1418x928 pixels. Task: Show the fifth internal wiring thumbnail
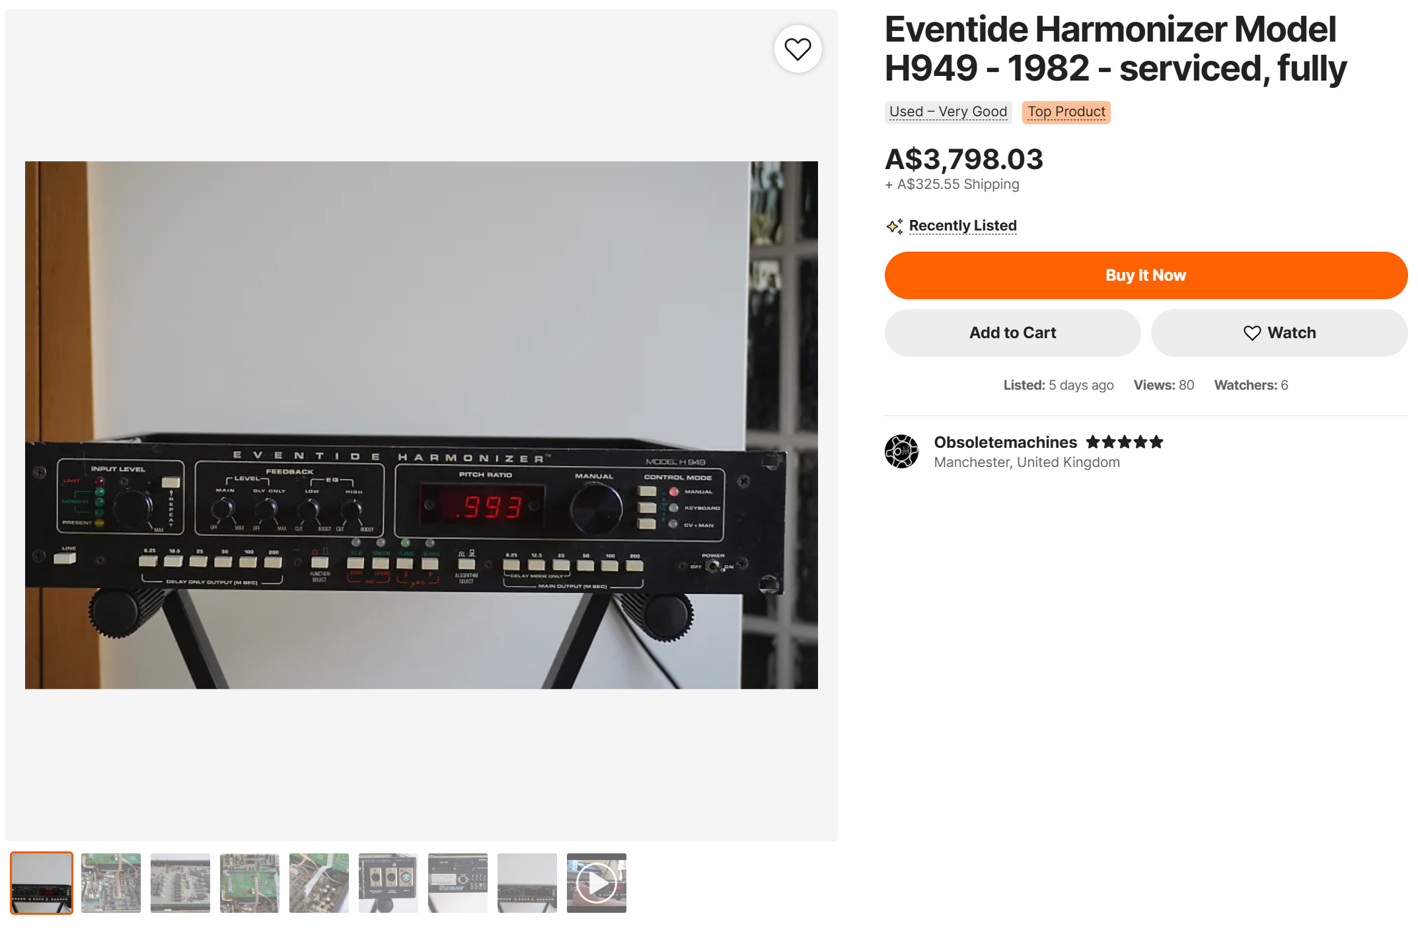point(319,883)
